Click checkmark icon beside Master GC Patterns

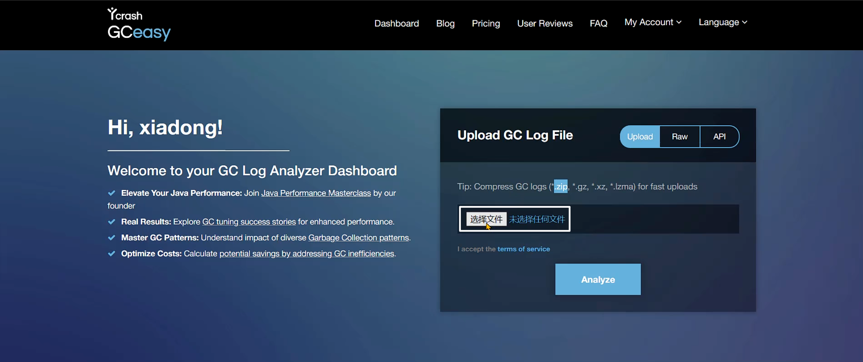[x=111, y=238]
